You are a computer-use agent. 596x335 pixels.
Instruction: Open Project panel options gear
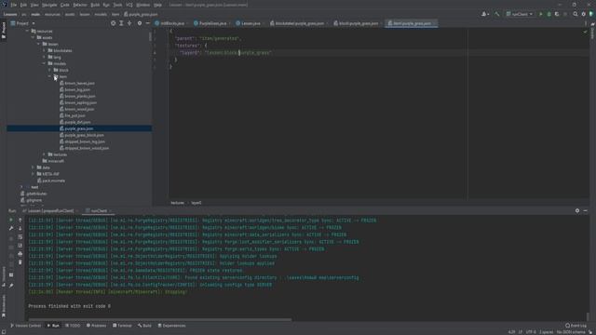[140, 23]
